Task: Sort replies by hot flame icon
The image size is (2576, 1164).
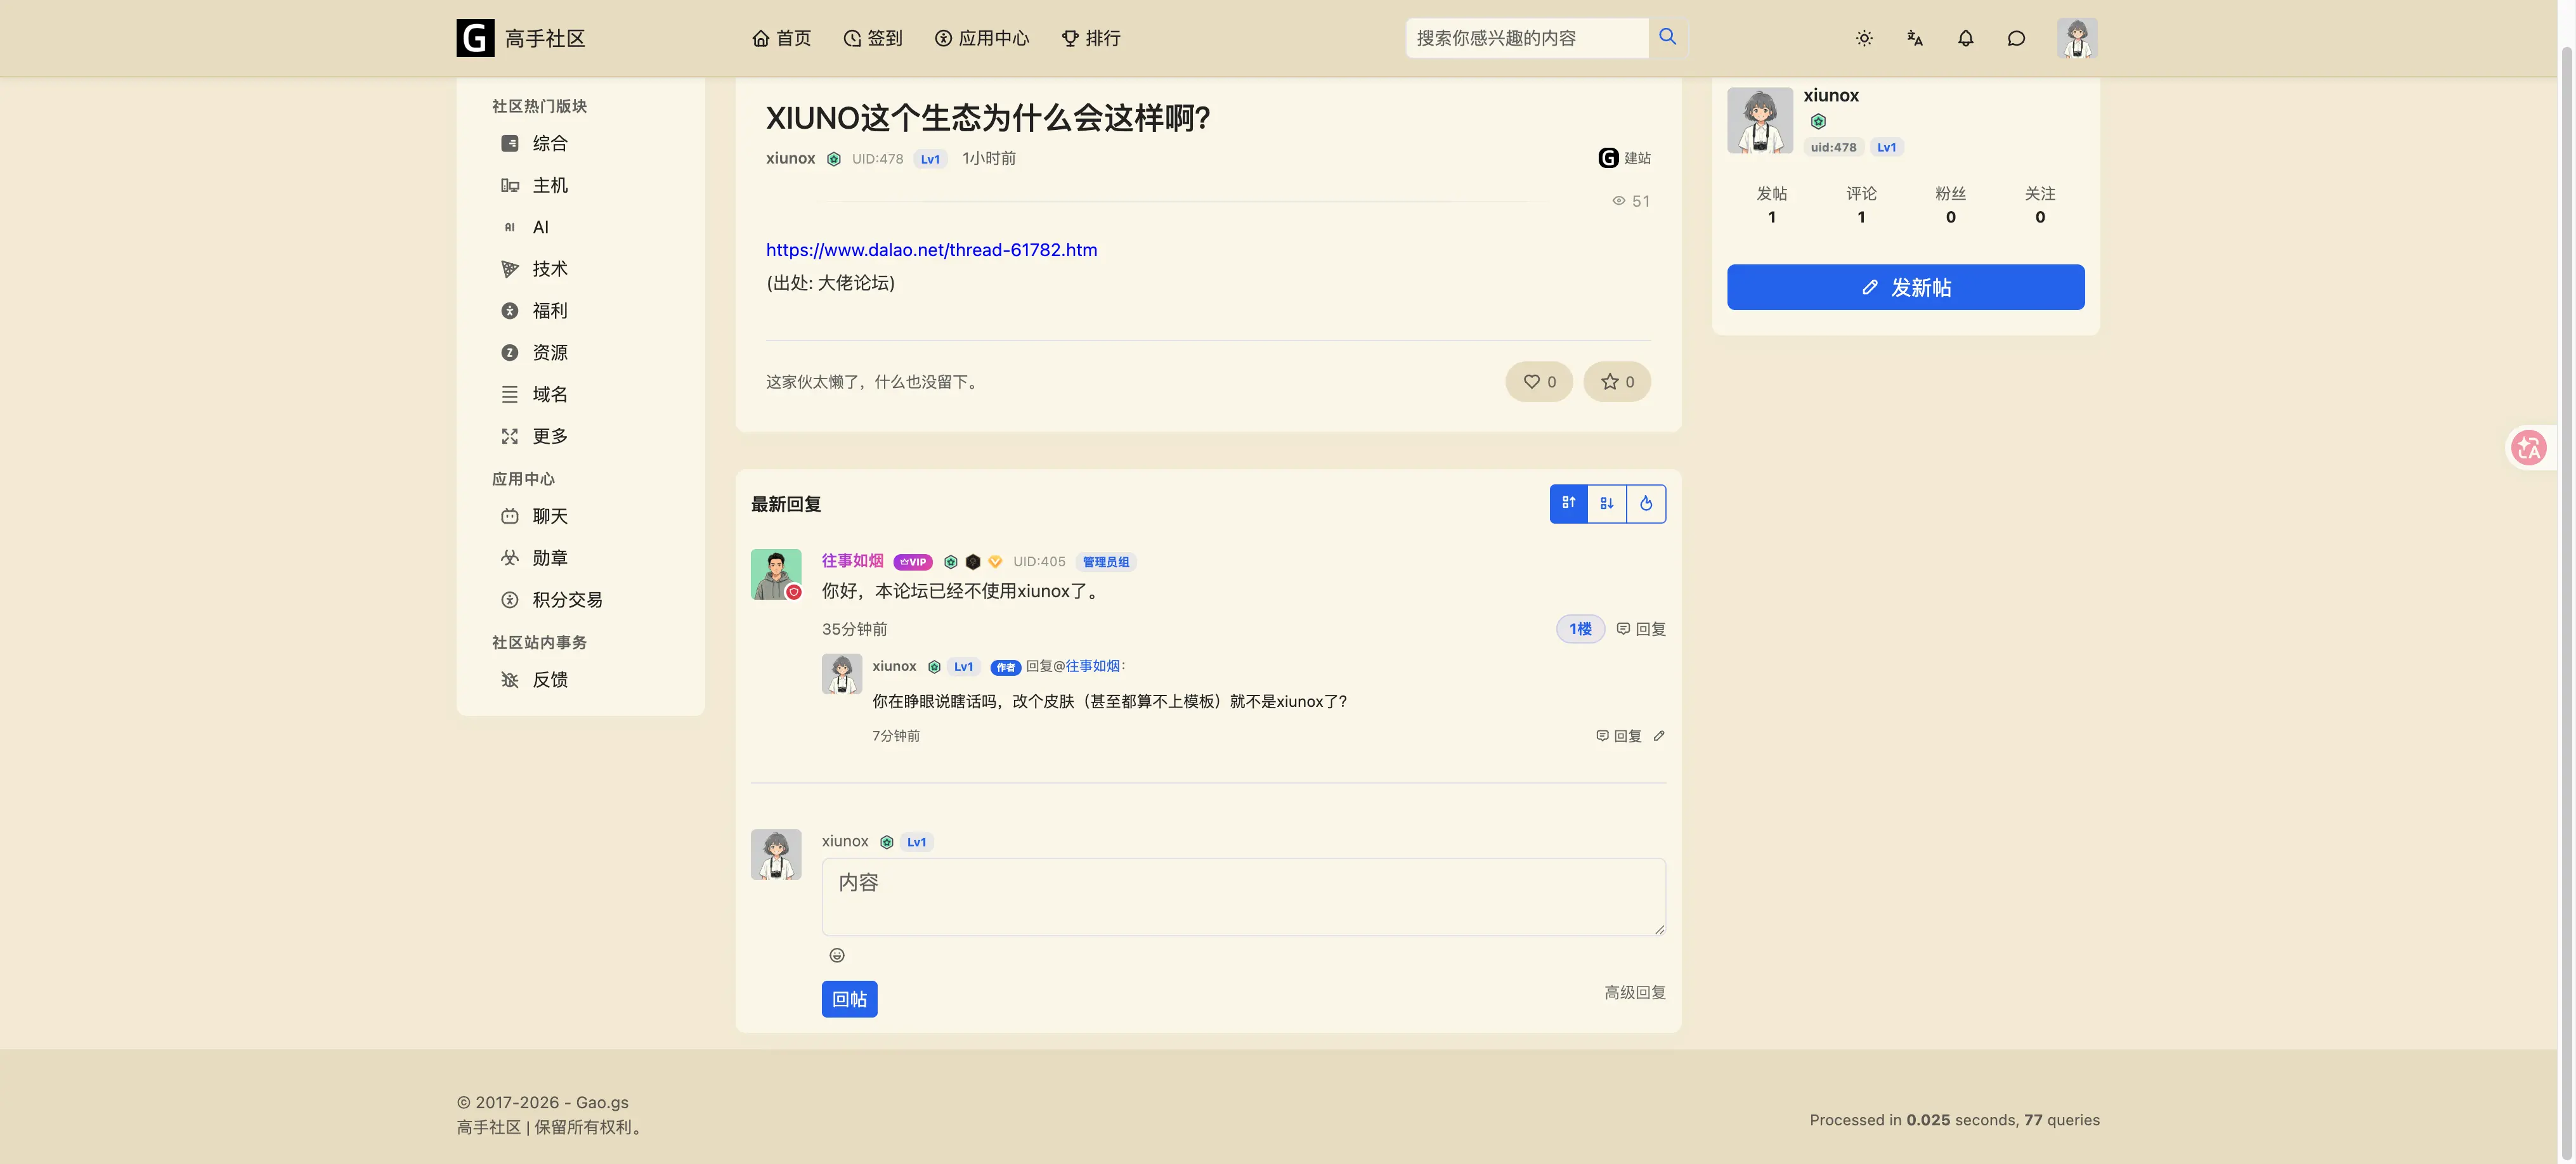Action: coord(1646,504)
